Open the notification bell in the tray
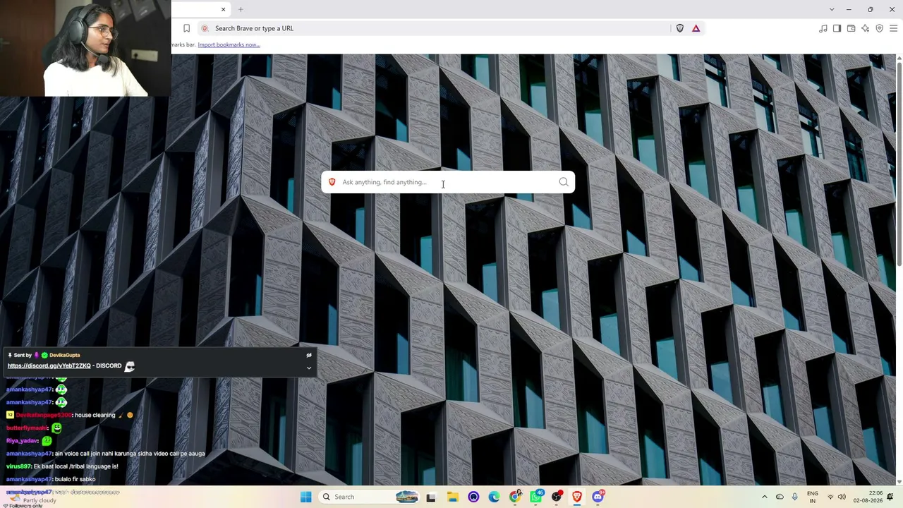 pos(890,497)
